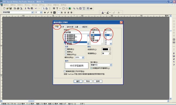Select the box drawing tool
The image size is (176, 105).
point(64,8)
